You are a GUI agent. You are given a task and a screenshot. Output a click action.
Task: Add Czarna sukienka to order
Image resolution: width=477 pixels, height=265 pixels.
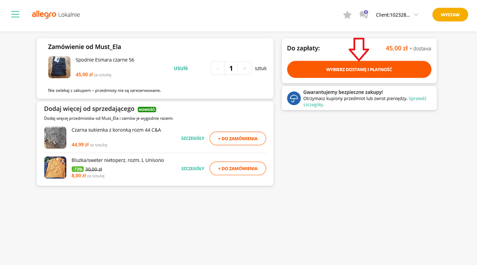(237, 138)
